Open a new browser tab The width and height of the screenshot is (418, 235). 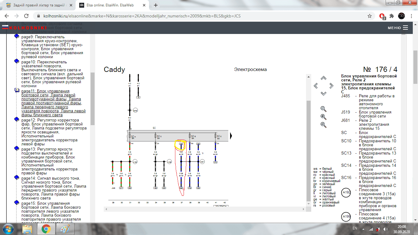(x=156, y=5)
